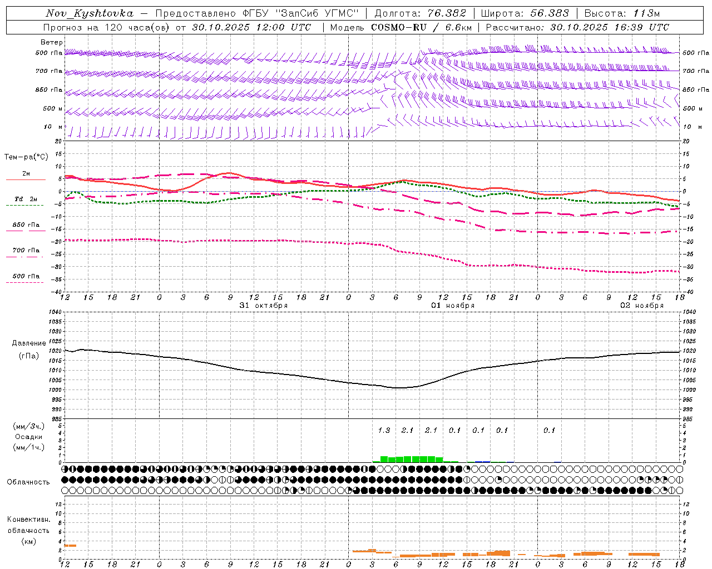Click the 'Ветер' wind panel label
The width and height of the screenshot is (712, 569).
point(52,42)
